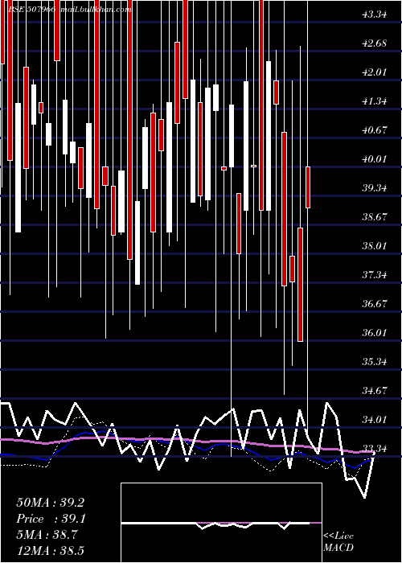This screenshot has width=402, height=563.
Task: Click inside the MACD inset chart box
Action: pos(221,523)
